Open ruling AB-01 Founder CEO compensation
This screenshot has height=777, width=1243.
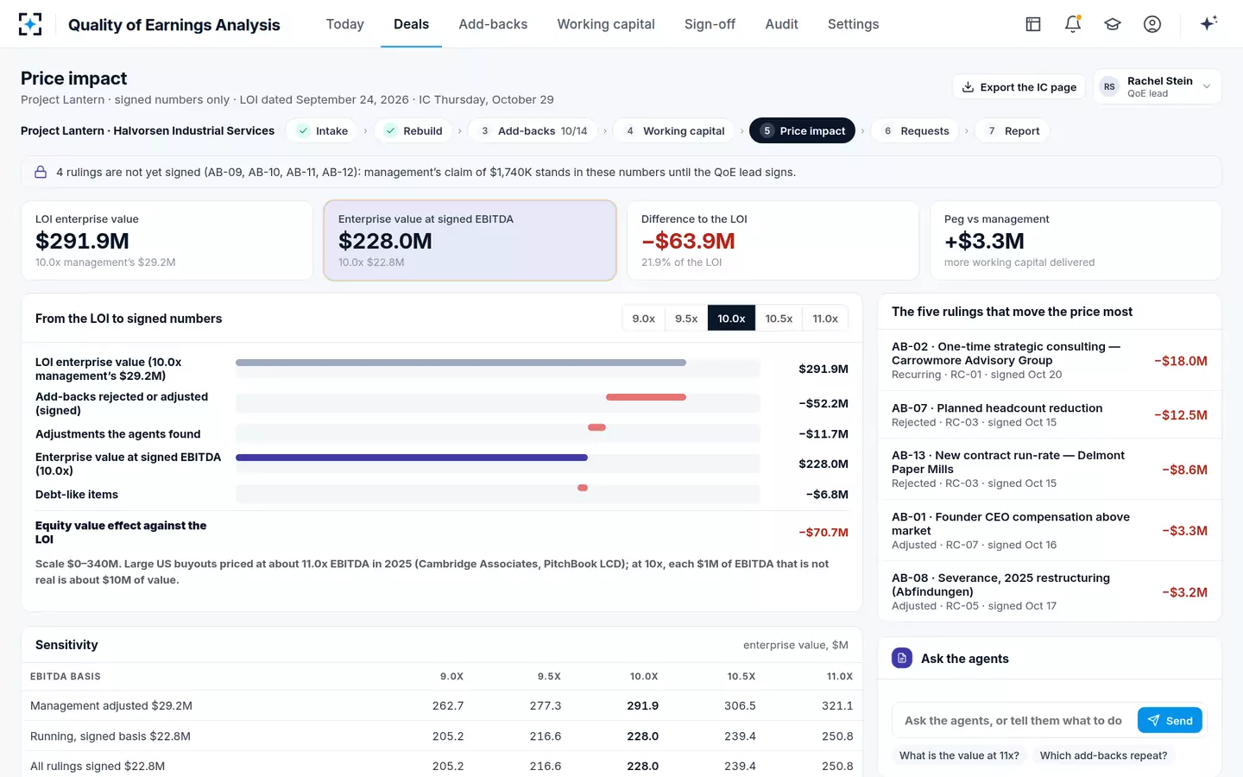point(1050,530)
